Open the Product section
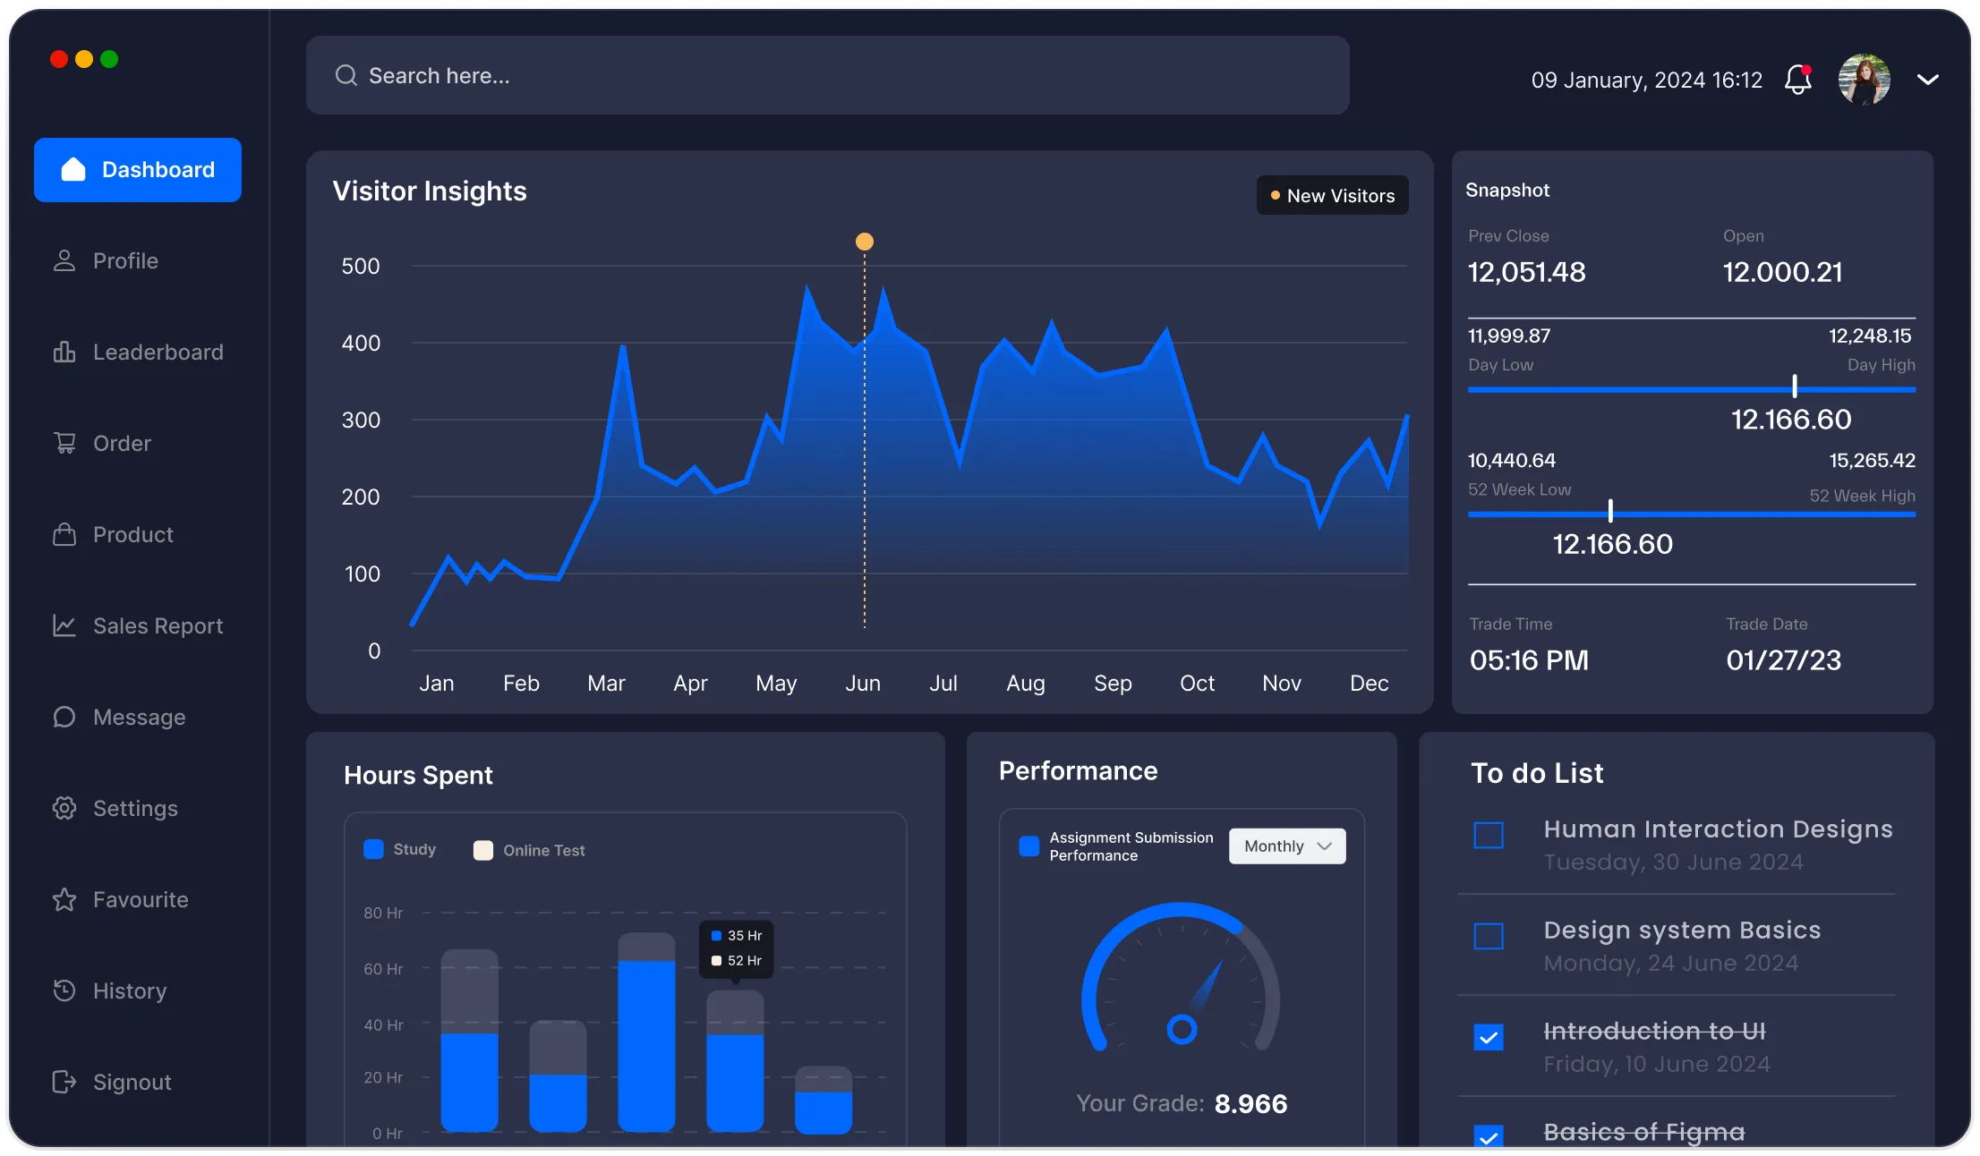Image resolution: width=1980 pixels, height=1156 pixels. [x=132, y=534]
